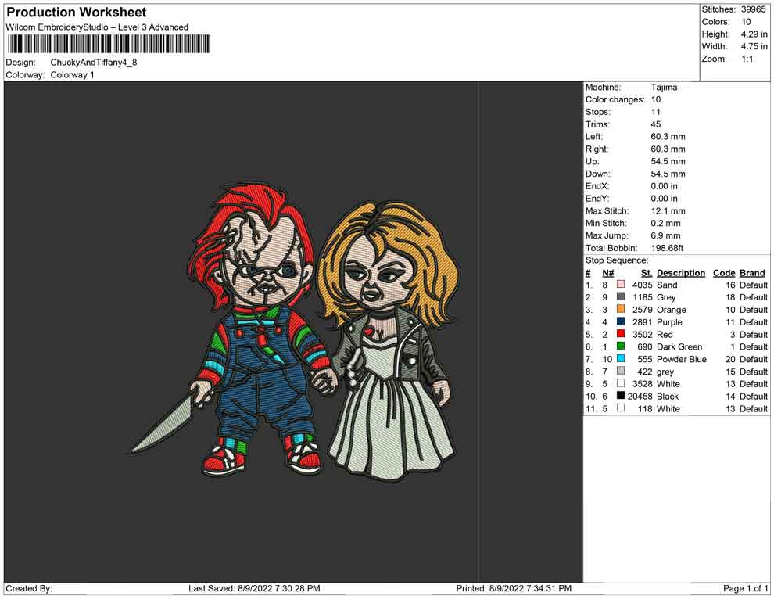Screen dimensions: 774x596
Task: Select the Orange thread color swatch
Action: point(621,310)
